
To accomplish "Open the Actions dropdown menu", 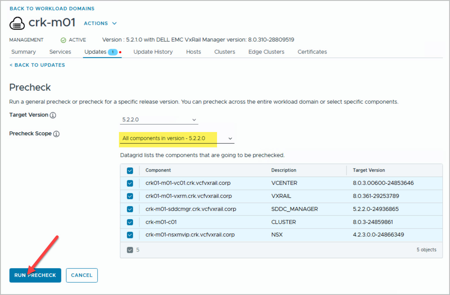I will tap(100, 23).
